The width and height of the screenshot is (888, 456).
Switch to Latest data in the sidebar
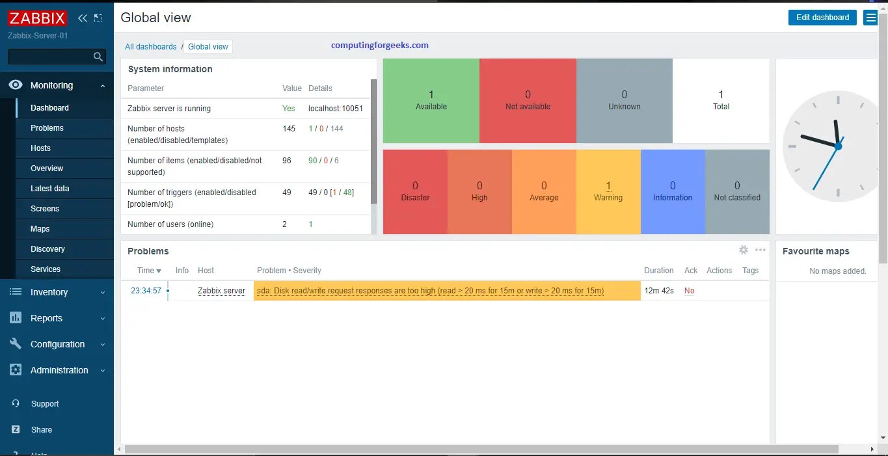[51, 188]
